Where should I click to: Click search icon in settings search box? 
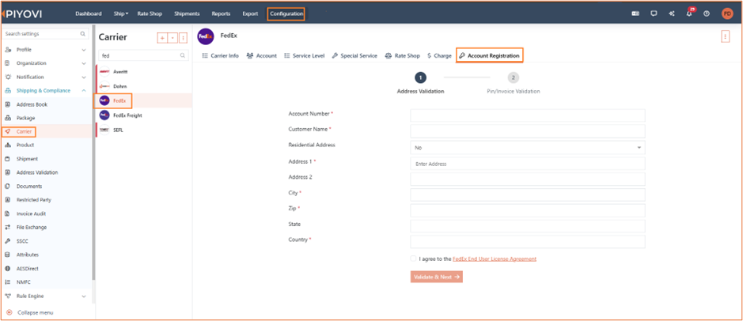(x=82, y=34)
